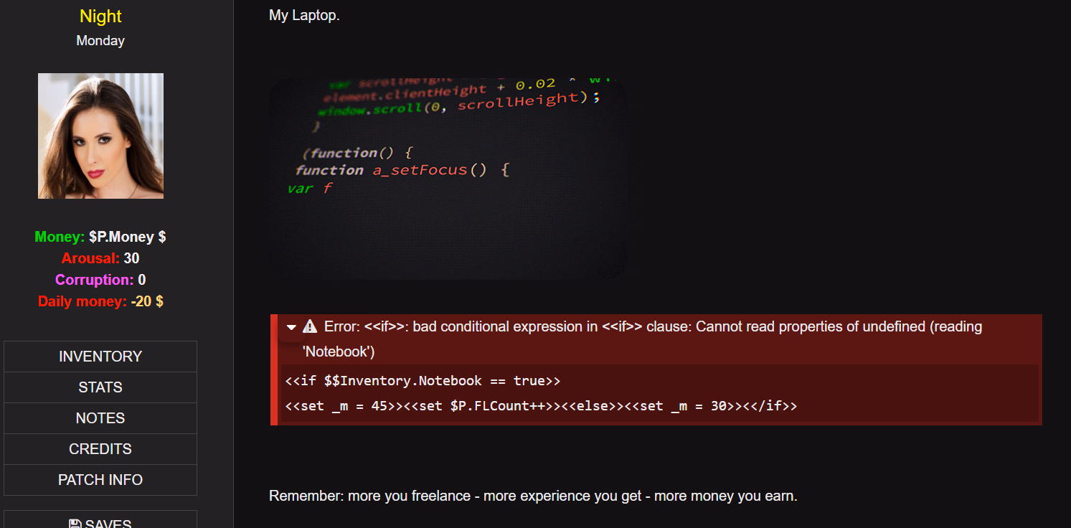The image size is (1071, 528).
Task: Click the 'Daily money: -20 $' stat
Action: tap(100, 301)
